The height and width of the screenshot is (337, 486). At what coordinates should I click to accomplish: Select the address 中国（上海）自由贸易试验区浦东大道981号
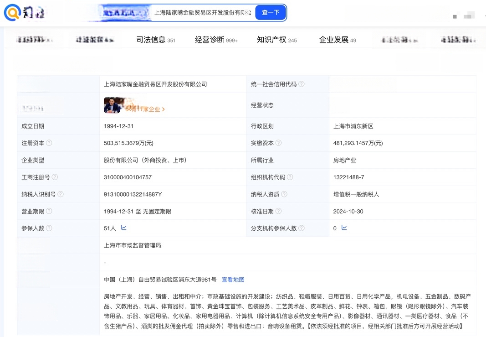tap(160, 280)
